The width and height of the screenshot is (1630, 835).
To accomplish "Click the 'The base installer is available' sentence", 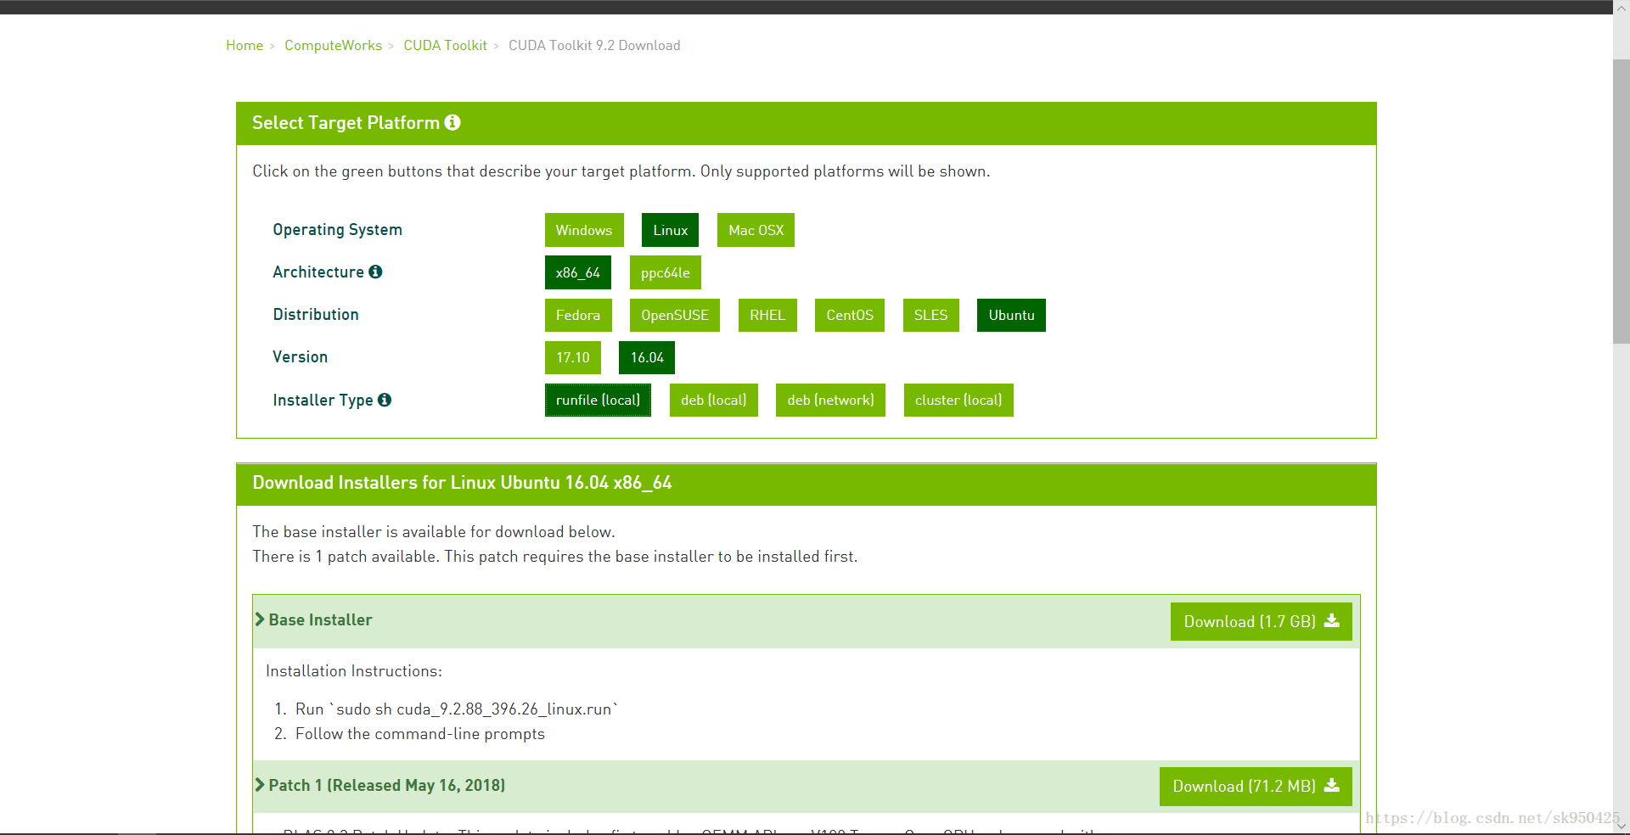I will [434, 532].
